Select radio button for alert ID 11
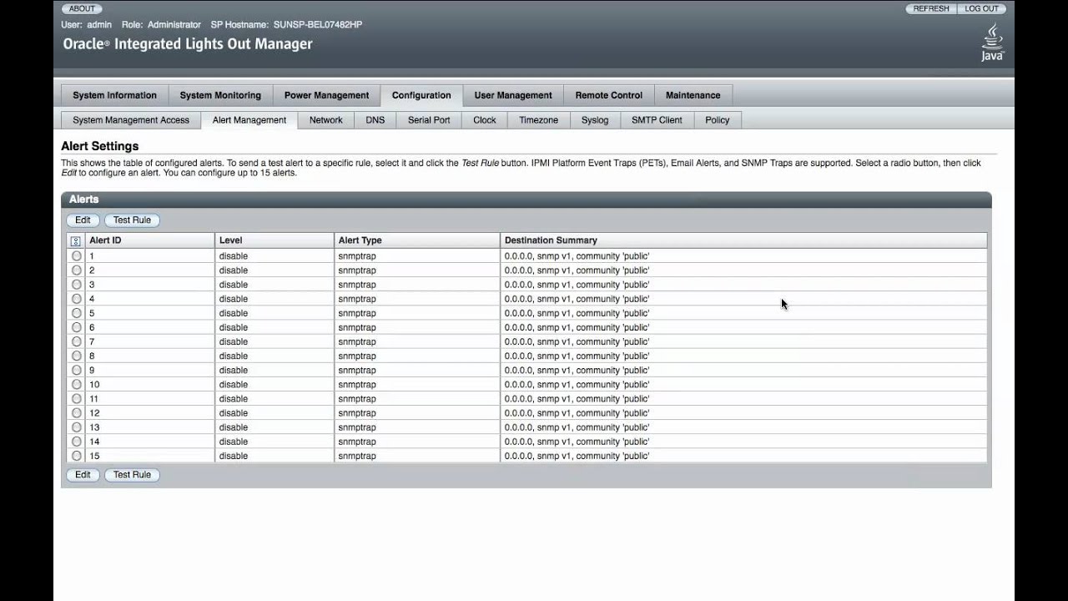Image resolution: width=1068 pixels, height=601 pixels. [x=77, y=399]
